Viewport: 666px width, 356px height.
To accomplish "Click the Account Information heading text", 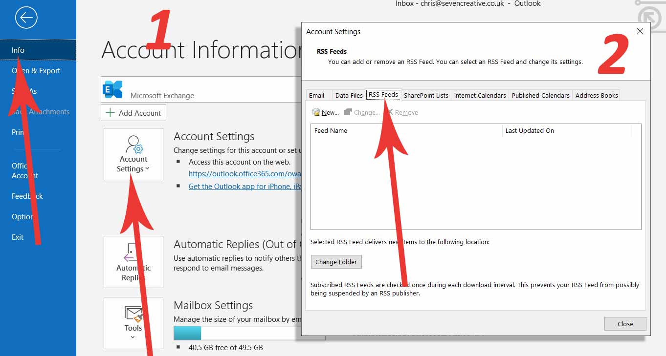I will 201,50.
